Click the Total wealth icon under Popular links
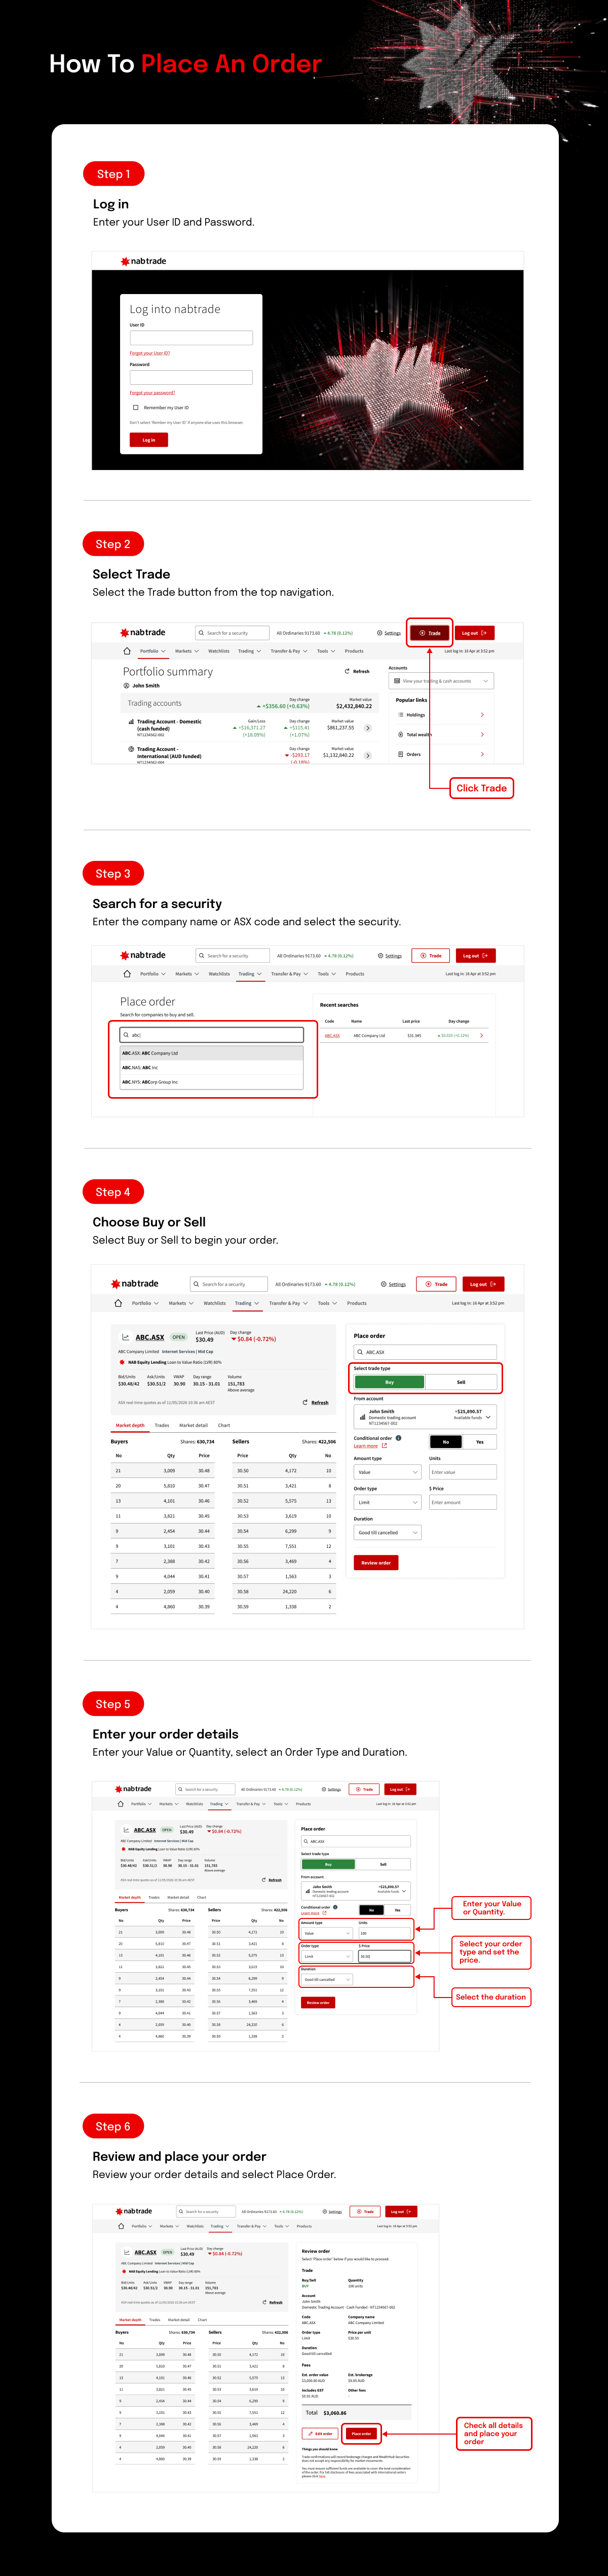608x2576 pixels. pyautogui.click(x=400, y=734)
